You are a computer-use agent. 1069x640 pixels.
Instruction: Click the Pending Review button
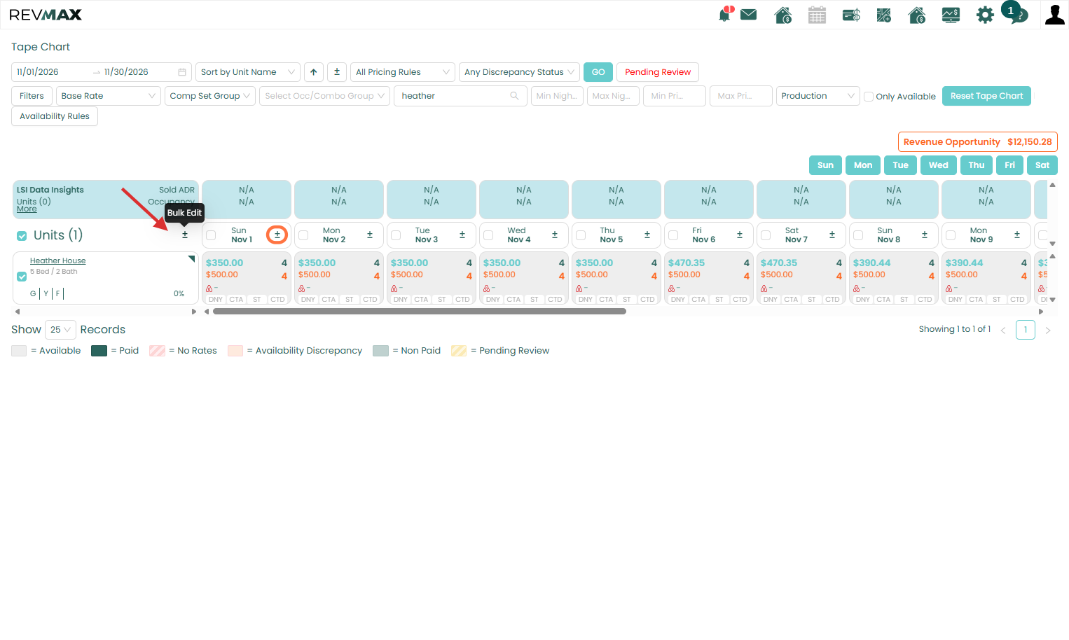(x=658, y=72)
